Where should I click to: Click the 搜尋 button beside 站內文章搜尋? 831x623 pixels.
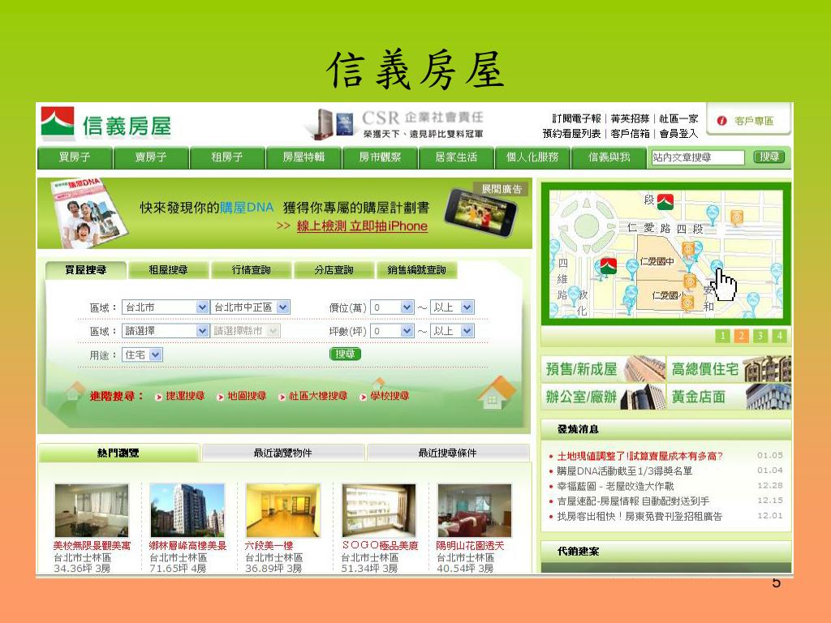pyautogui.click(x=769, y=157)
